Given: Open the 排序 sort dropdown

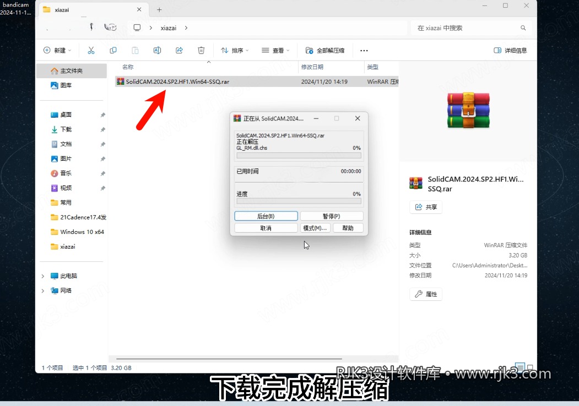Looking at the screenshot, I should 235,51.
